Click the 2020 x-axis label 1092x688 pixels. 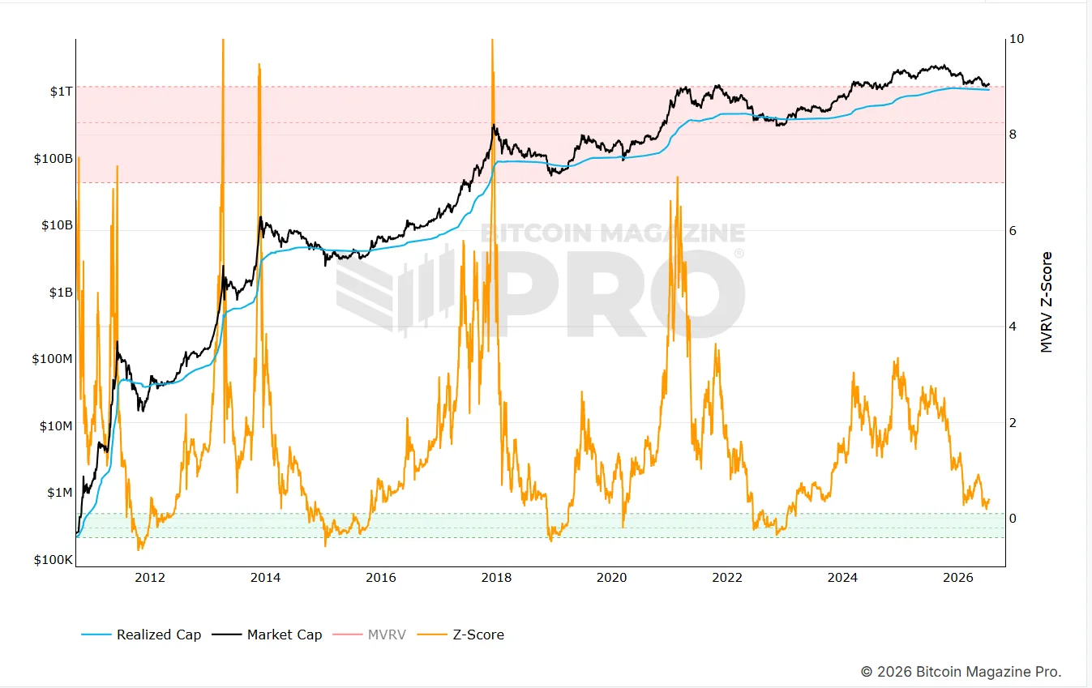pos(612,577)
